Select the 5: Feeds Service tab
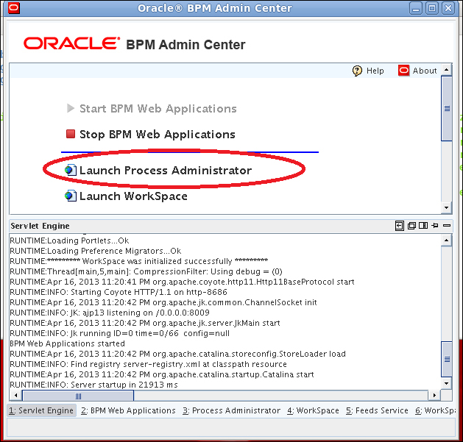463x442 pixels. point(377,410)
